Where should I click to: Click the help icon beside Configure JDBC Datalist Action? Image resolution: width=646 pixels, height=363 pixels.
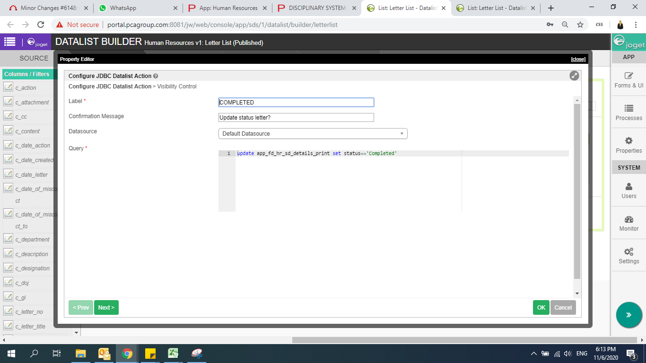click(156, 76)
